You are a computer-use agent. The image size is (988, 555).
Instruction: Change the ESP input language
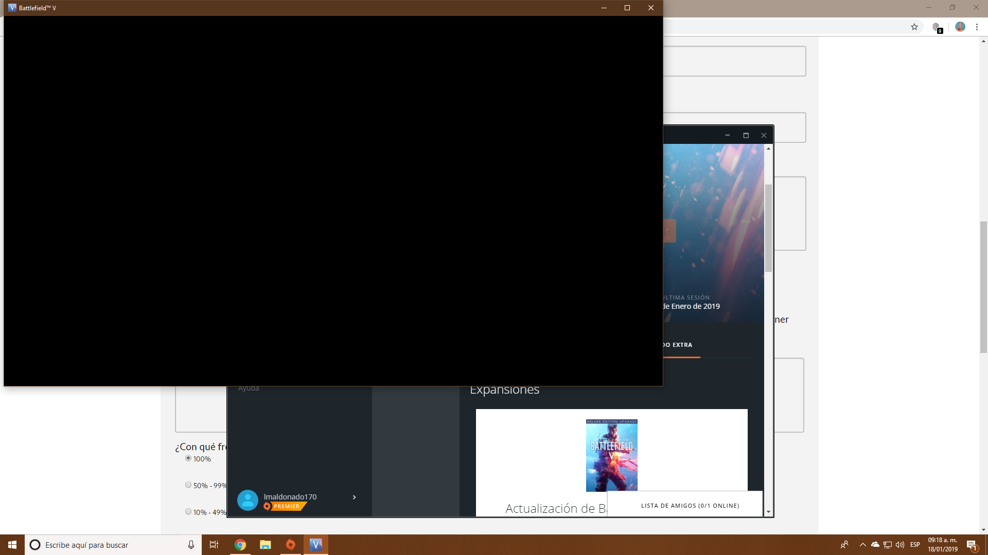point(915,545)
